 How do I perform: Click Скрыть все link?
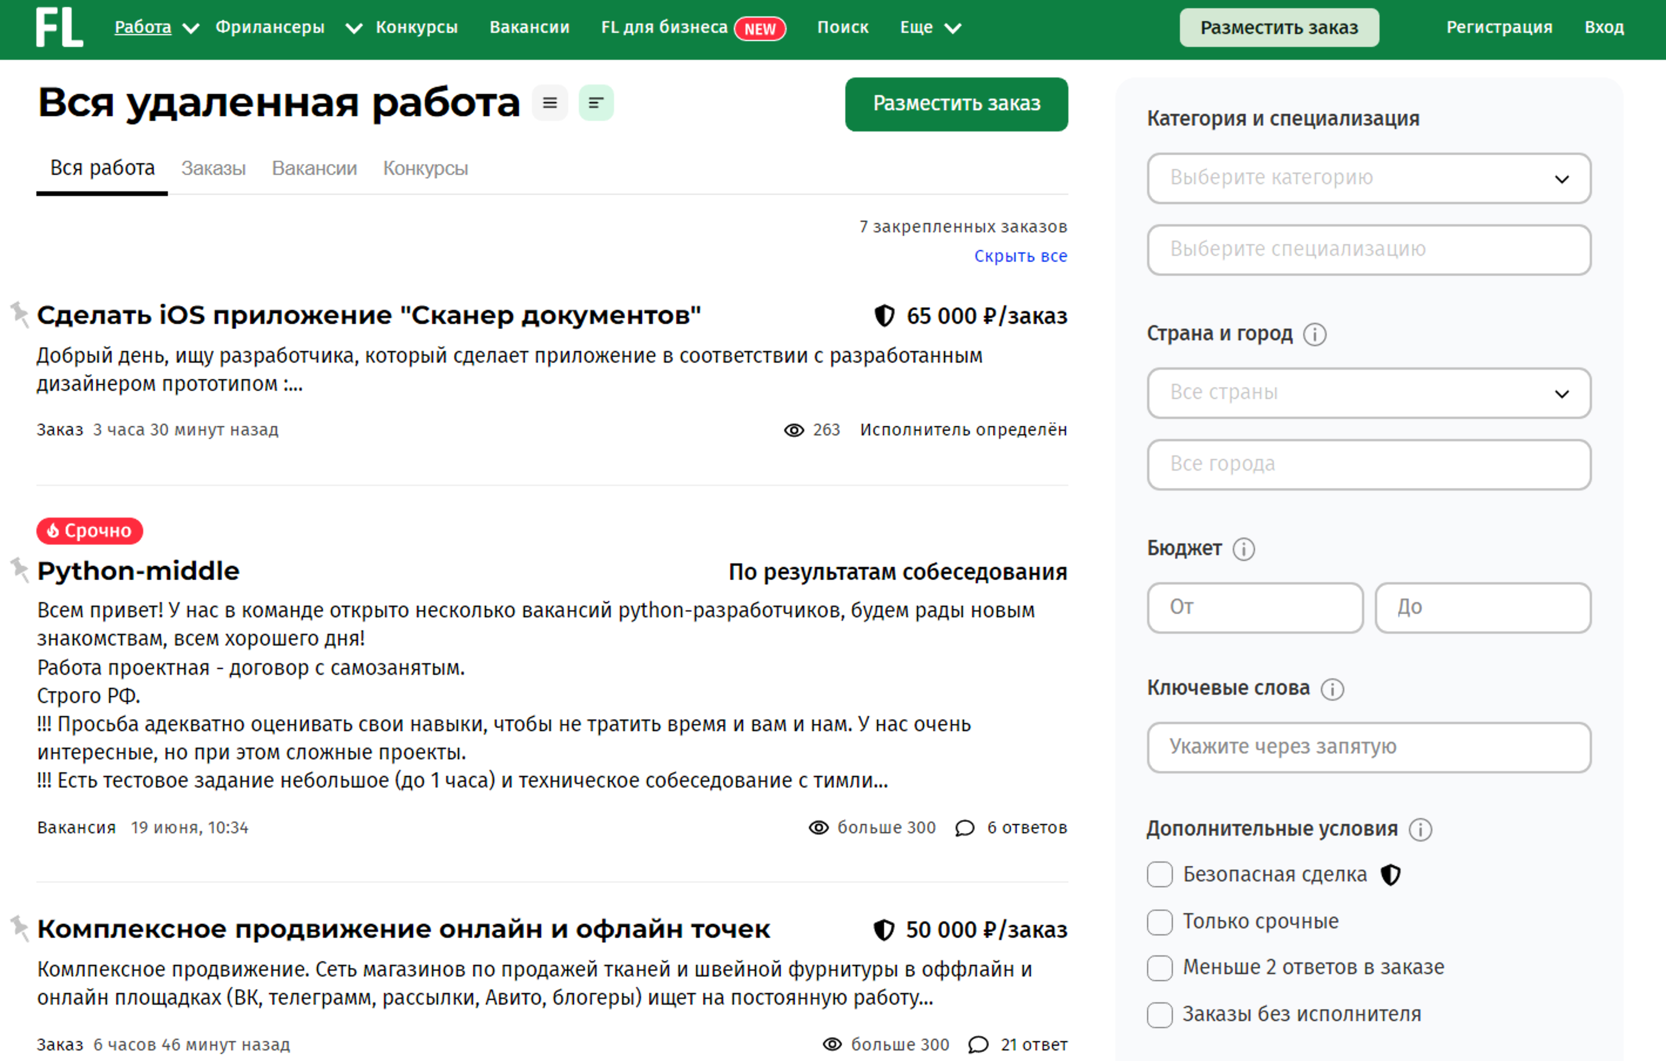click(1020, 256)
